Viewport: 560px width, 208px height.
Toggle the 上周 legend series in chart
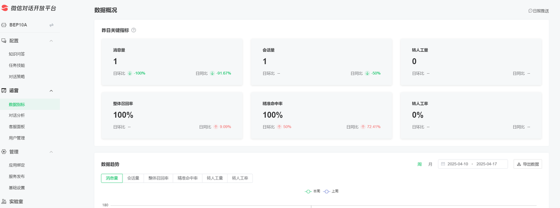tap(331, 191)
